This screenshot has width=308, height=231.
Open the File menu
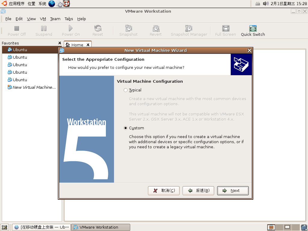[8, 19]
